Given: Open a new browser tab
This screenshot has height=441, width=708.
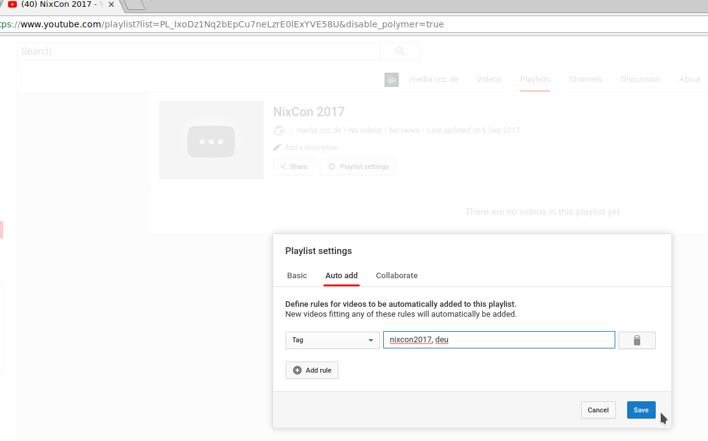Looking at the screenshot, I should [134, 5].
